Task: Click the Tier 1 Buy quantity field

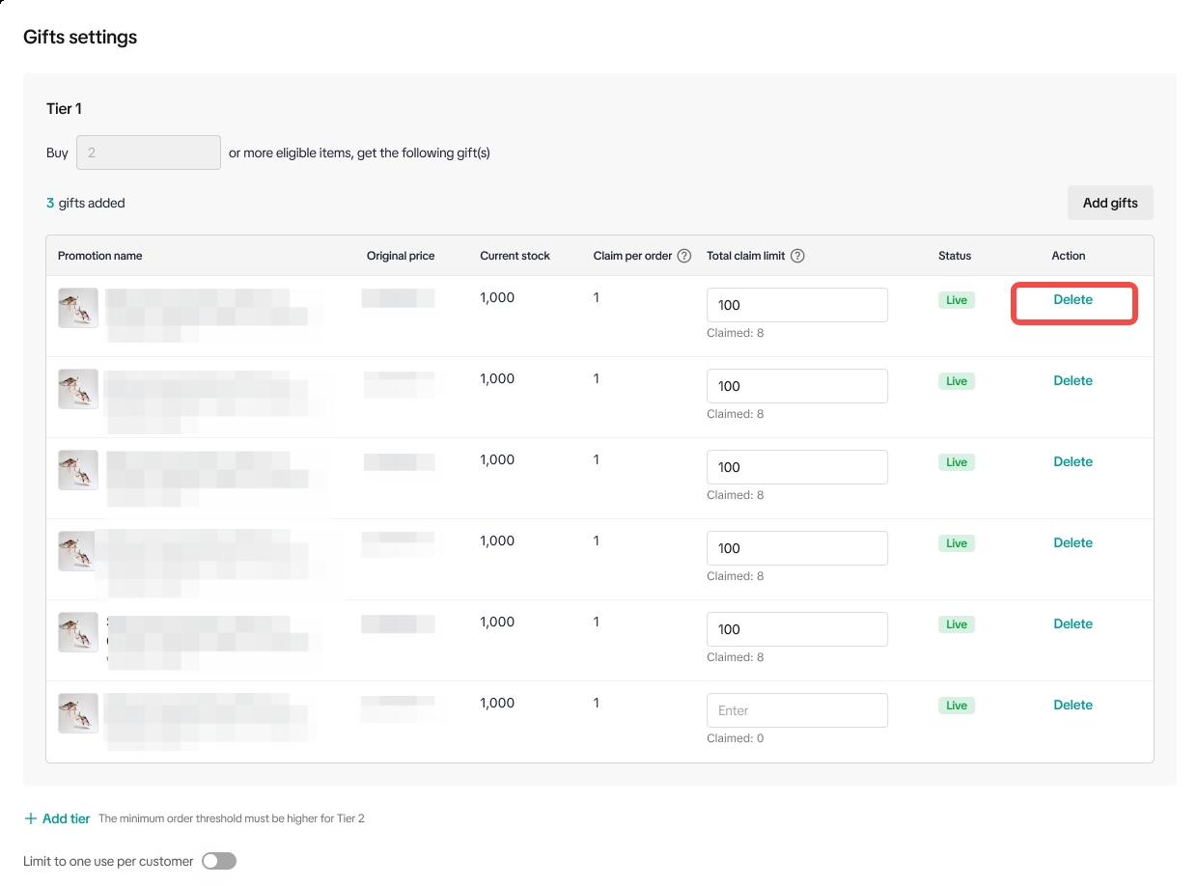Action: (148, 152)
